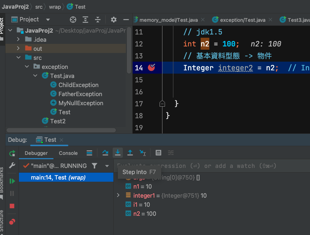The width and height of the screenshot is (310, 235).
Task: Click the Project tree vertical scrollbar
Action: tap(129, 50)
